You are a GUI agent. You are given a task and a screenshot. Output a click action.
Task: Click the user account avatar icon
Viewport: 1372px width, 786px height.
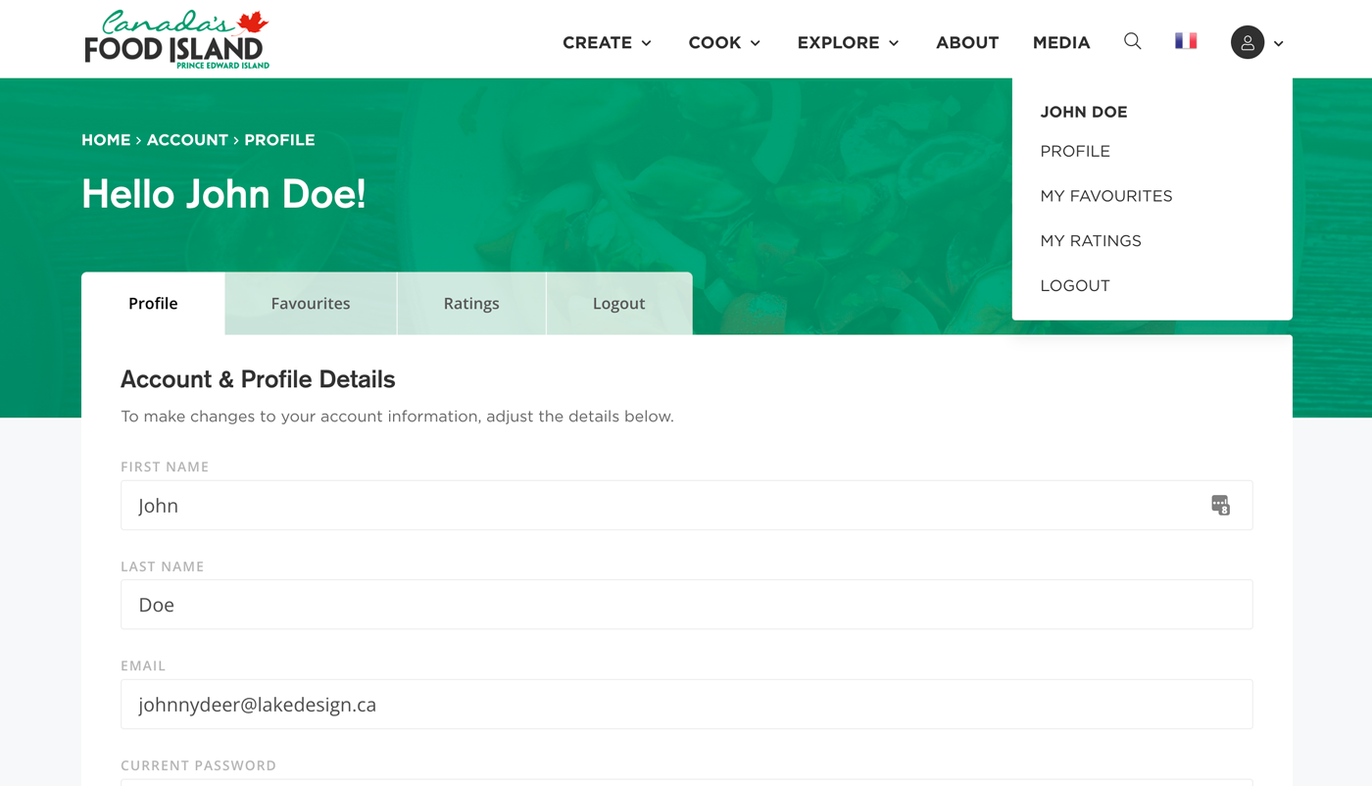tap(1247, 42)
